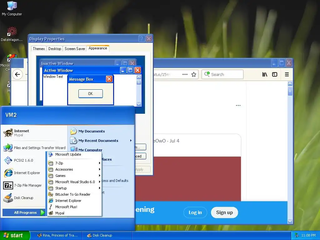The height and width of the screenshot is (240, 320).
Task: Start Disk Cleanup from Start menu
Action: [x=24, y=198]
